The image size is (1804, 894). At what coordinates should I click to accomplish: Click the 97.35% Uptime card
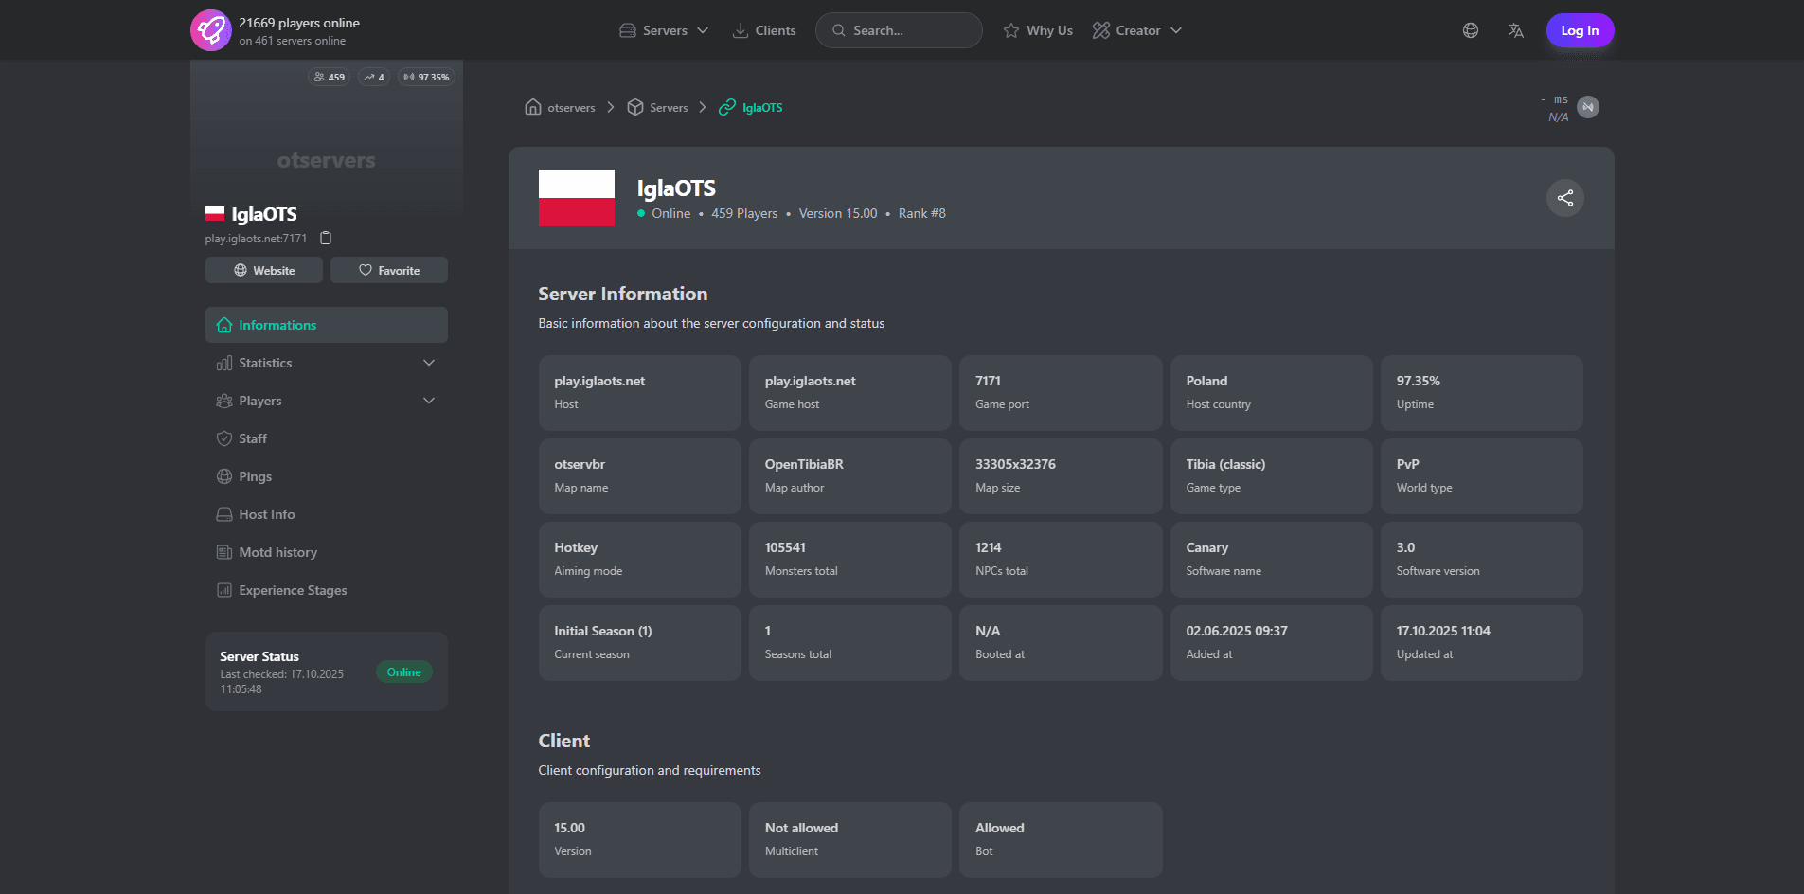point(1482,393)
